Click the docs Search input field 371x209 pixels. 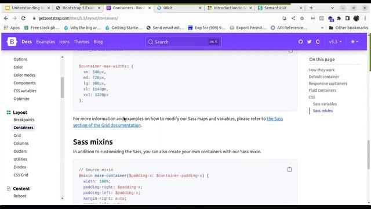184,42
